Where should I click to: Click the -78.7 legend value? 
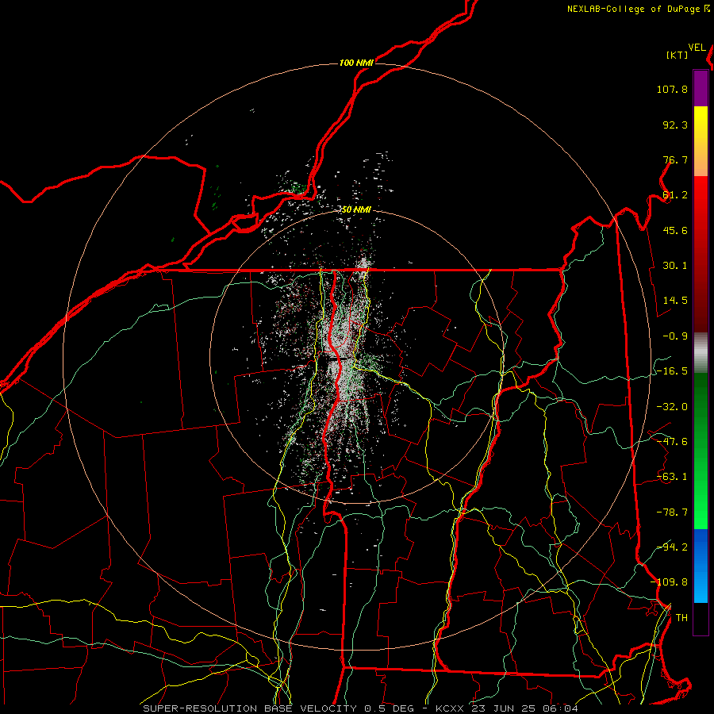[x=672, y=512]
